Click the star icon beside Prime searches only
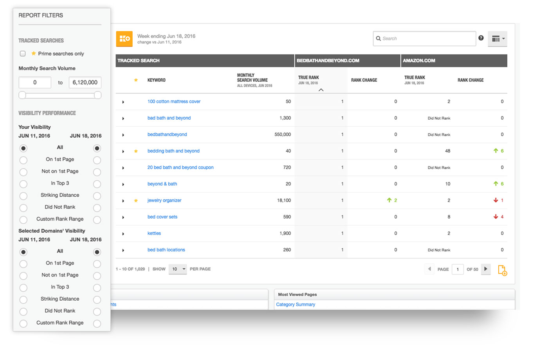This screenshot has height=357, width=548. pyautogui.click(x=34, y=54)
